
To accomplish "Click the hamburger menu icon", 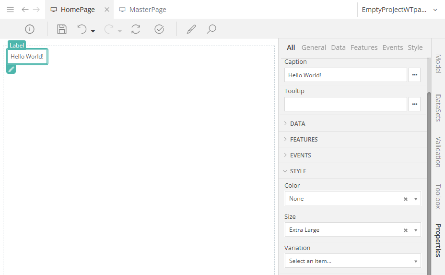I will coord(10,10).
